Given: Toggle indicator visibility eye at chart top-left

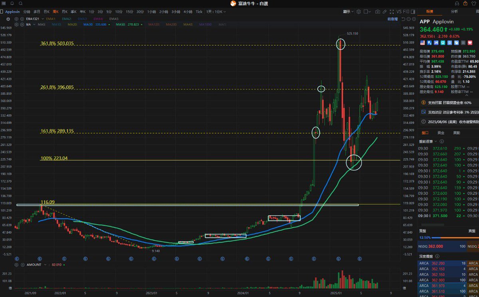Looking at the screenshot, I should (x=8, y=19).
